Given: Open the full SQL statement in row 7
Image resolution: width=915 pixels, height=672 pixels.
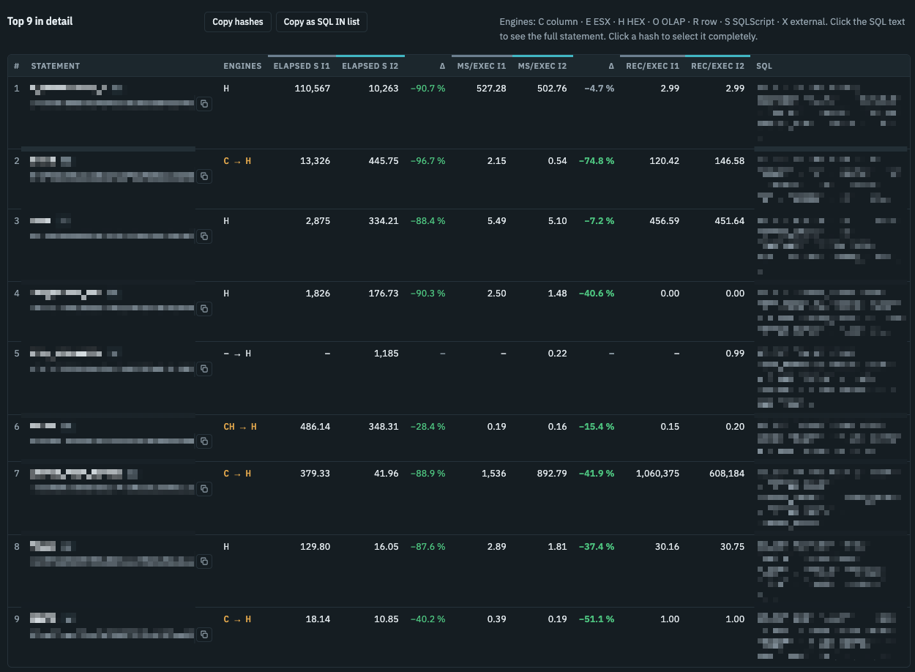Looking at the screenshot, I should click(829, 498).
